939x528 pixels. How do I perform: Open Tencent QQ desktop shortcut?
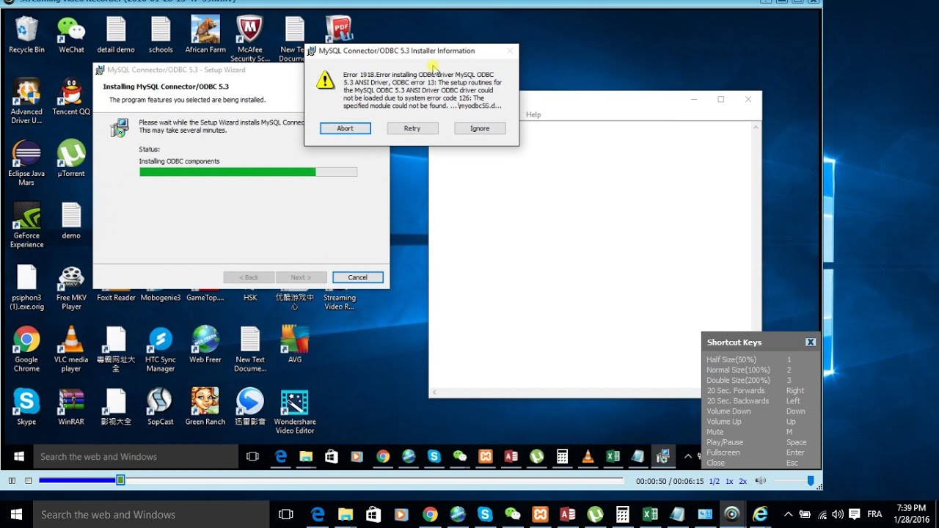click(71, 97)
